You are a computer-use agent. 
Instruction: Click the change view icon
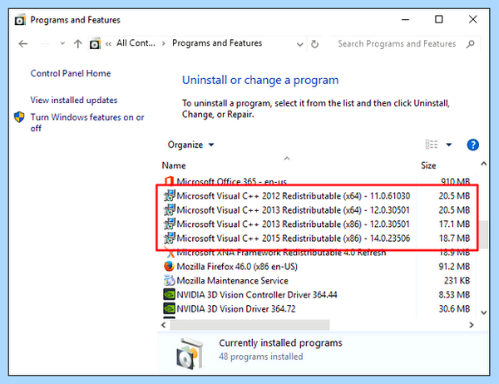(432, 145)
